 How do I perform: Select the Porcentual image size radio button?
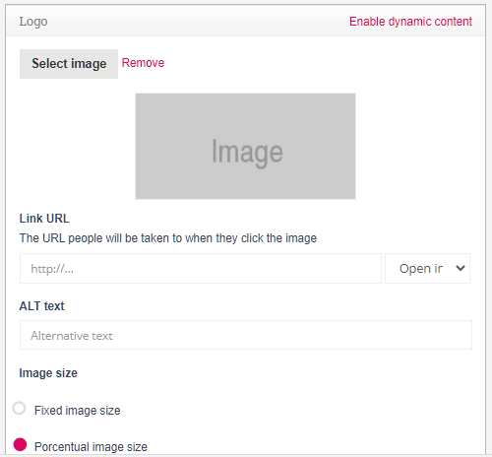20,444
